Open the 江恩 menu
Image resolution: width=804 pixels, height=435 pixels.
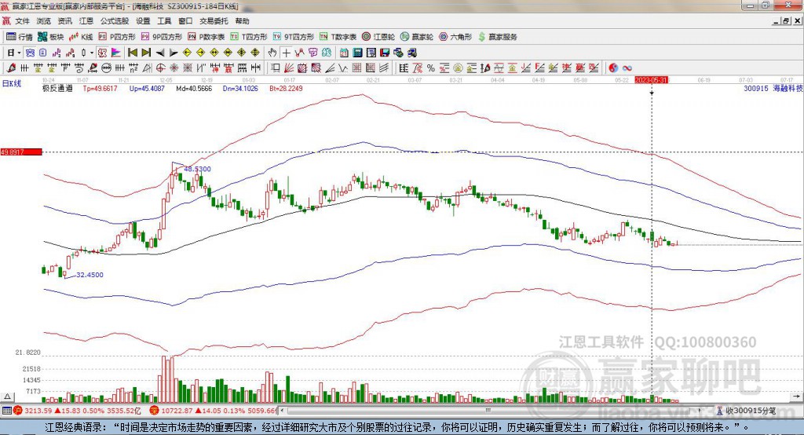coord(86,21)
